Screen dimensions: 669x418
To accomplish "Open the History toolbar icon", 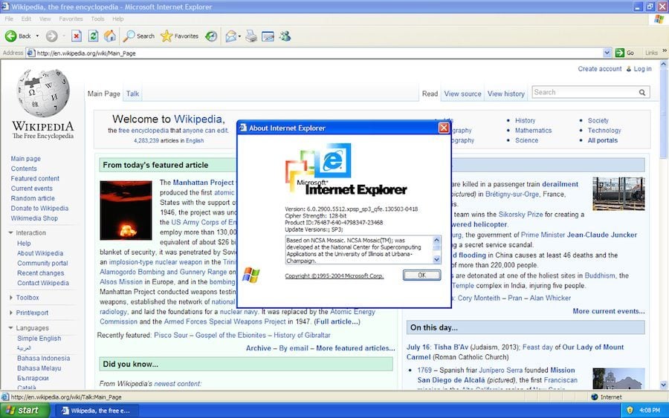I will pos(211,36).
